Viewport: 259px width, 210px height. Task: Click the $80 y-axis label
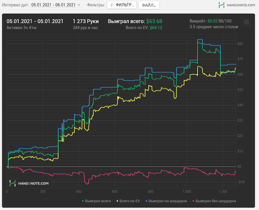point(240,44)
